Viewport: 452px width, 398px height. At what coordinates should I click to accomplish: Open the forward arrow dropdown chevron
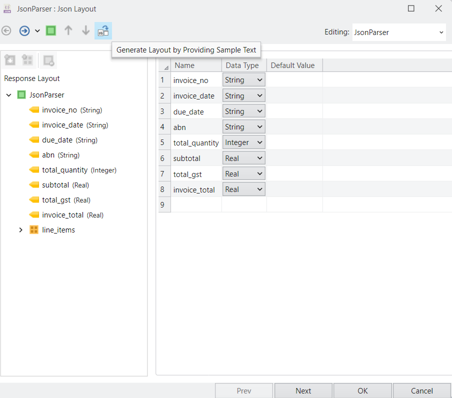37,31
